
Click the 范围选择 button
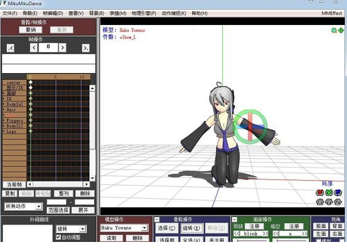58,210
